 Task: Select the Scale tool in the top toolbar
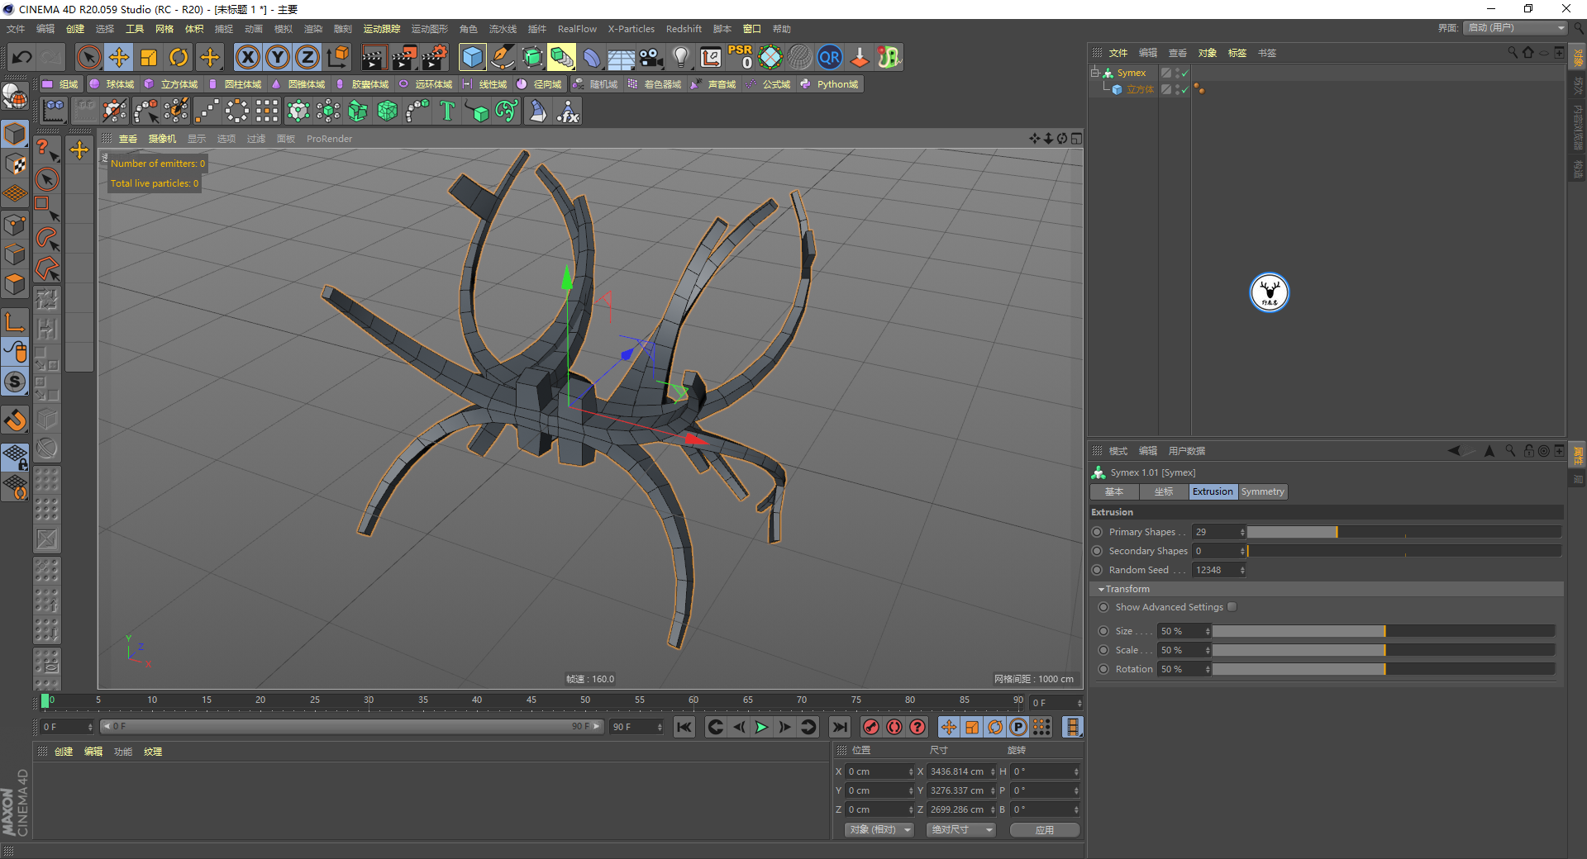[149, 57]
